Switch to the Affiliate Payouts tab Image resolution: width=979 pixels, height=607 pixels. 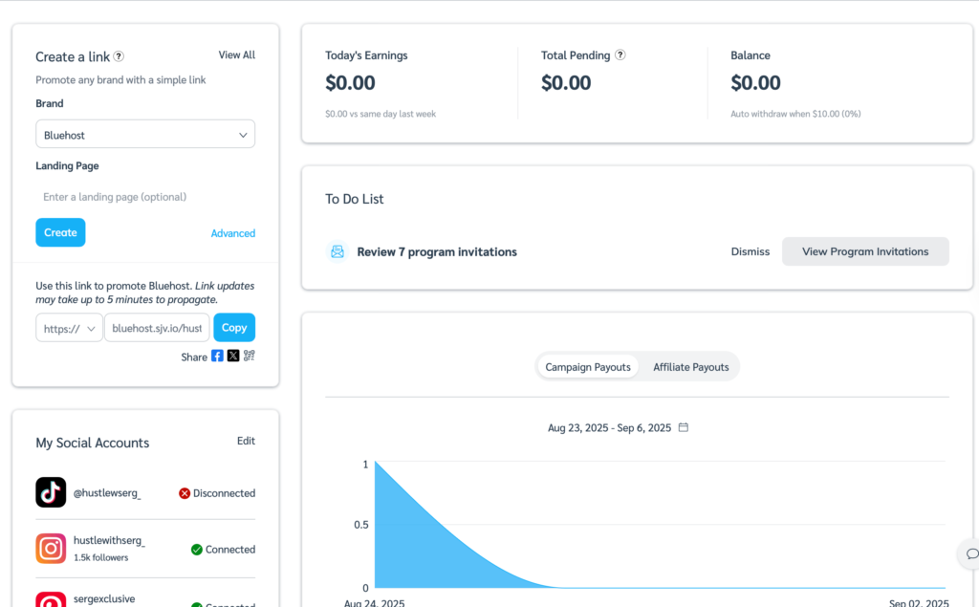click(x=690, y=366)
